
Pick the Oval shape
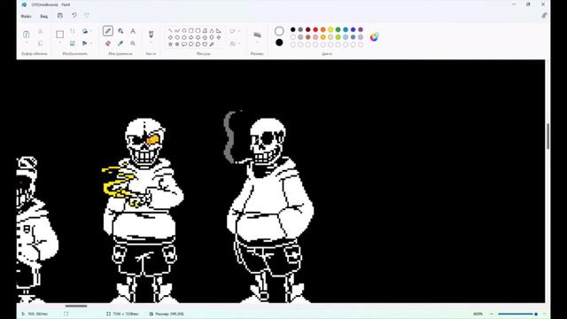click(184, 31)
